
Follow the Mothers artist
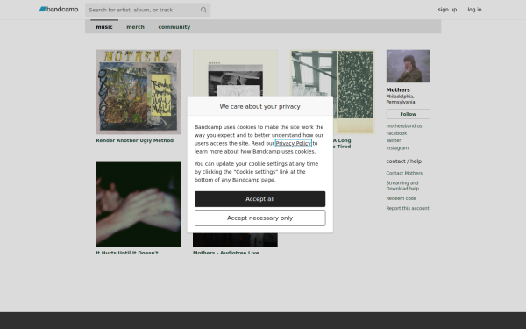click(409, 114)
